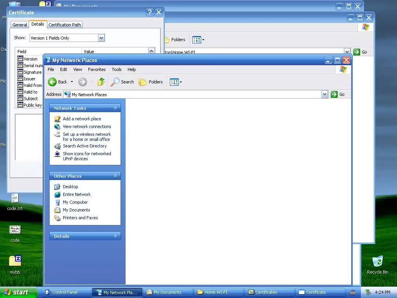Image resolution: width=397 pixels, height=298 pixels.
Task: Click Search Active Directory link
Action: (85, 146)
